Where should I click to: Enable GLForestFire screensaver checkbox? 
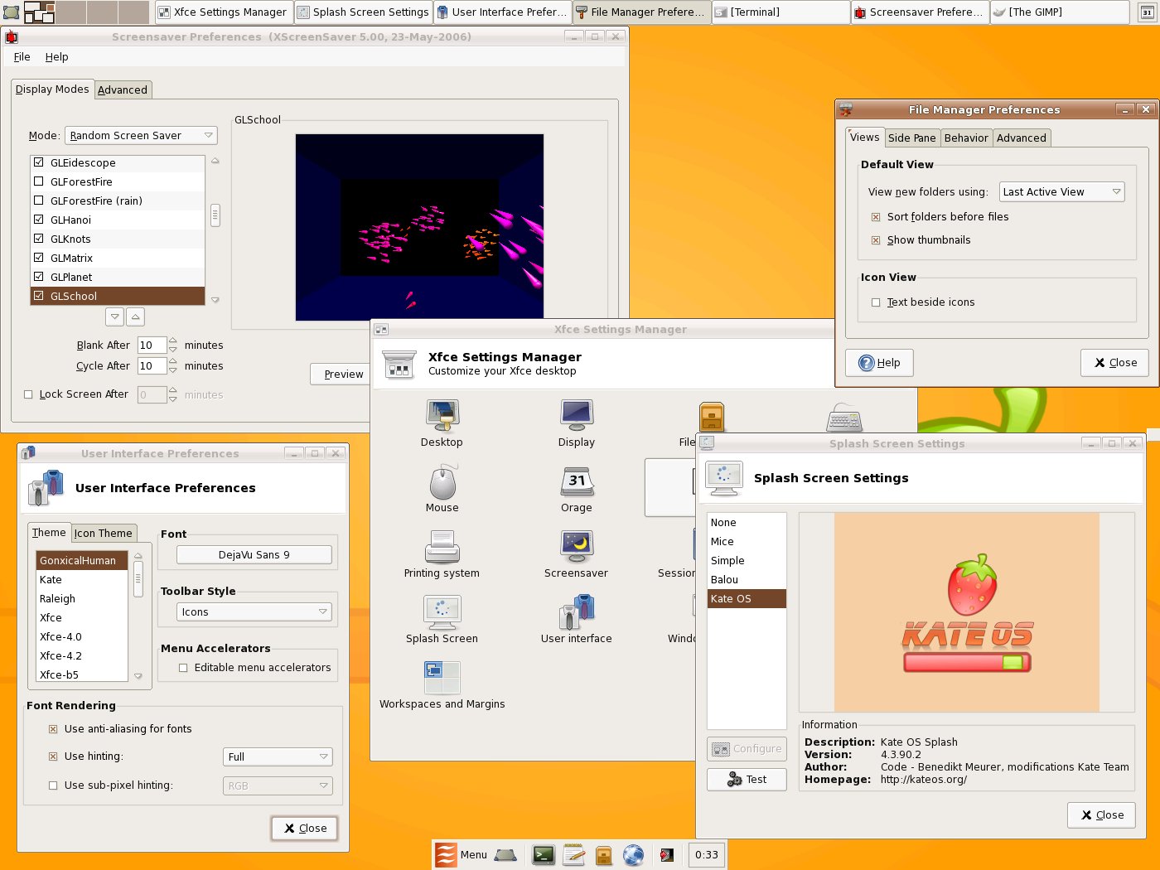tap(38, 181)
